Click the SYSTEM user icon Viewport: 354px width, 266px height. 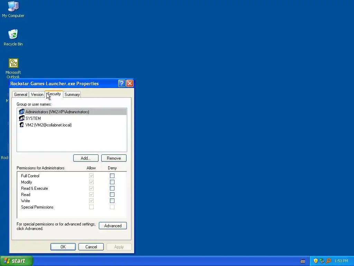(22, 118)
